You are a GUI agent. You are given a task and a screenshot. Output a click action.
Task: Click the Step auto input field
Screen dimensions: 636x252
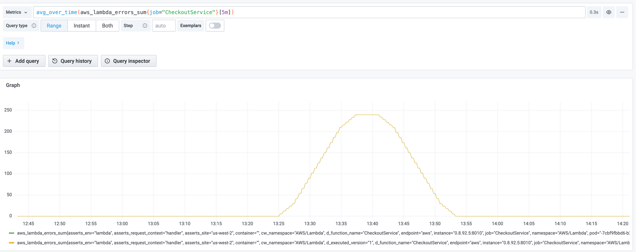pos(164,26)
